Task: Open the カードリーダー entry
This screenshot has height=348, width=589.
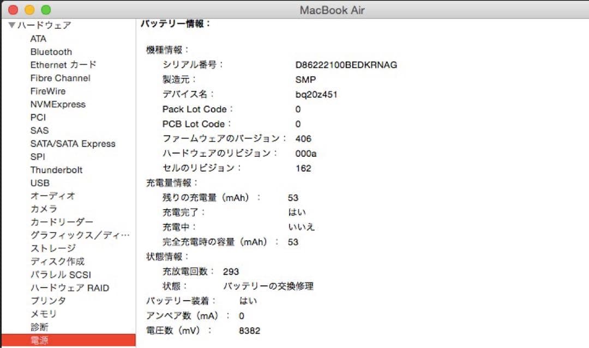Action: coord(62,222)
